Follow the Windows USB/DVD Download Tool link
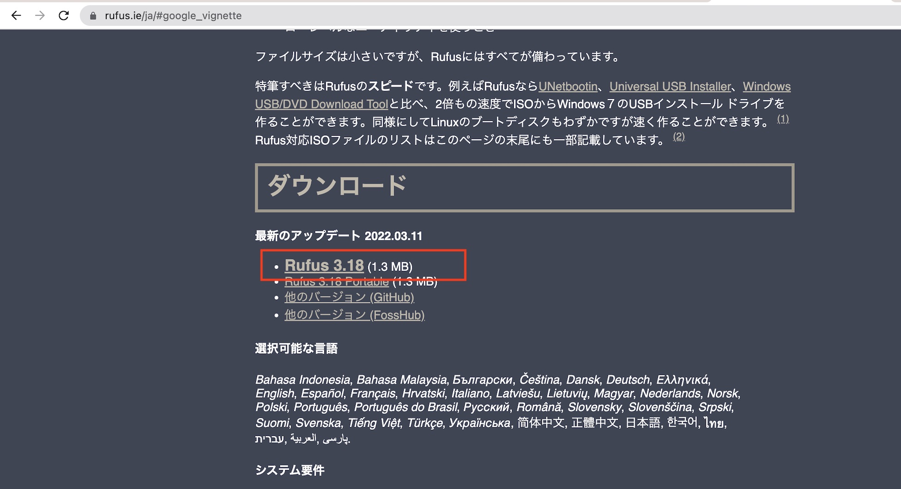Viewport: 901px width, 489px height. 322,104
